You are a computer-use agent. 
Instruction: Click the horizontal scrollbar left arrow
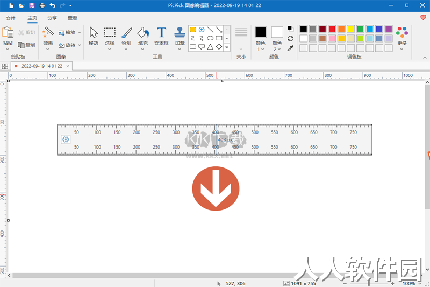[x=9, y=275]
